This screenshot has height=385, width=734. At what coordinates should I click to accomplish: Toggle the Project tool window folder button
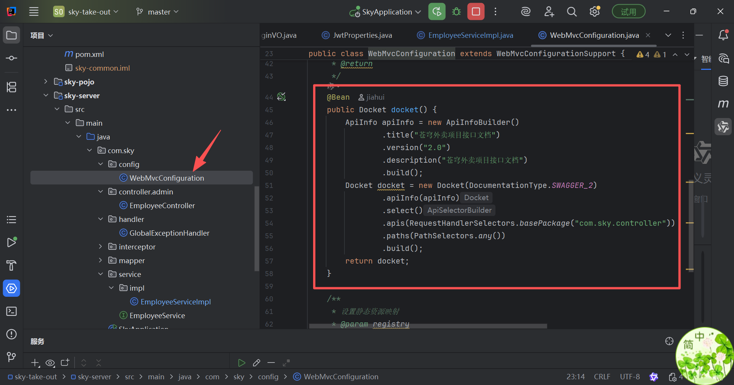pos(11,35)
